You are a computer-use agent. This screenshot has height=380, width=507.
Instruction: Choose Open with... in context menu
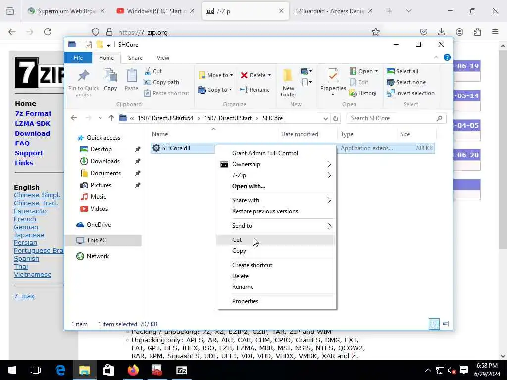(275, 186)
